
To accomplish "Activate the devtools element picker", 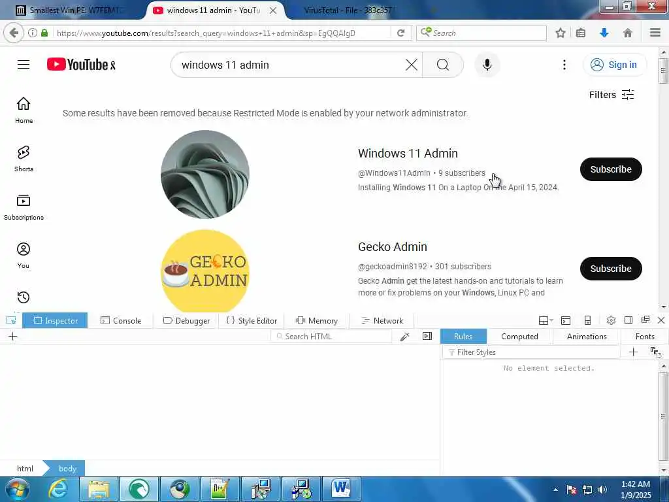I will pyautogui.click(x=11, y=320).
